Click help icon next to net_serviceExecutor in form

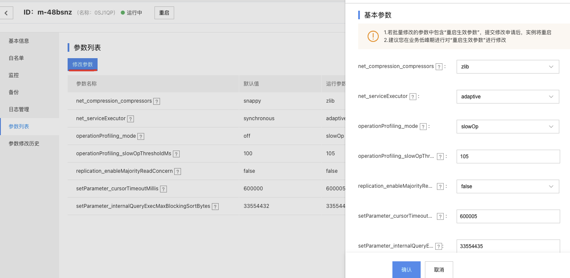click(413, 97)
